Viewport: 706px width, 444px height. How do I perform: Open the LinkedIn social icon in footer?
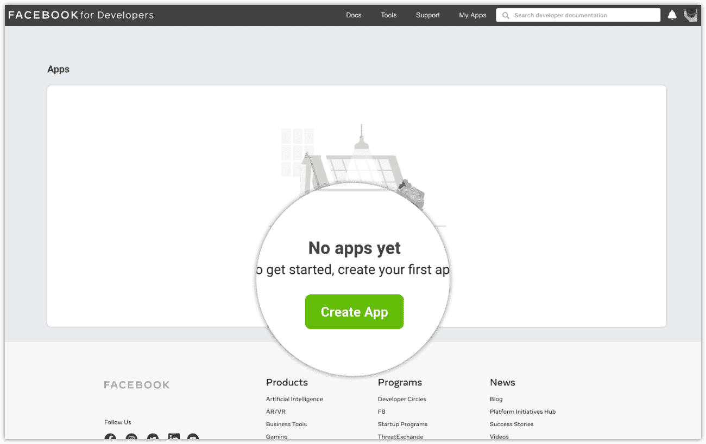click(x=174, y=437)
